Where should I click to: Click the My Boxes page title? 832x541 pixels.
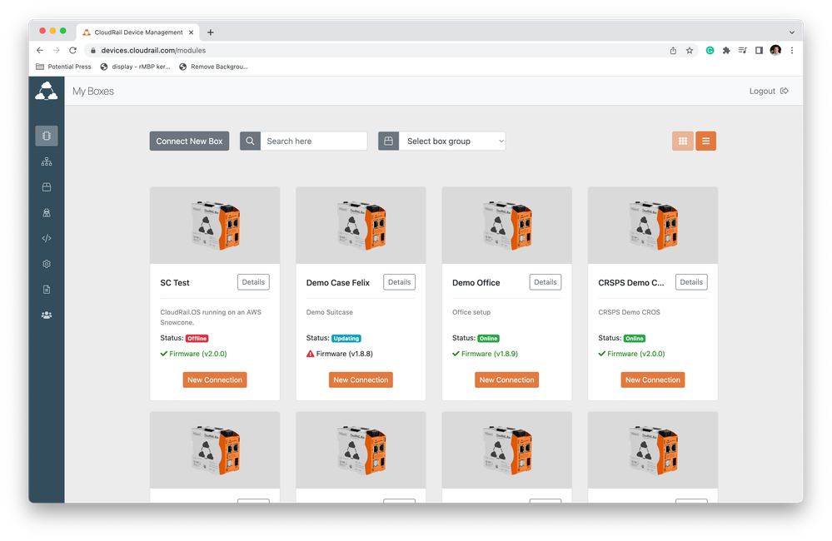(93, 92)
